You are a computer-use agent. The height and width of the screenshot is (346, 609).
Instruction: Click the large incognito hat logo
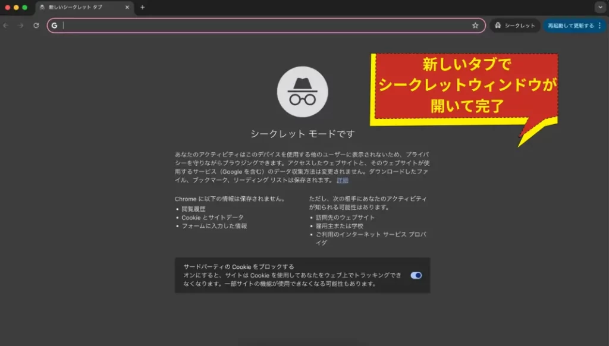point(304,92)
